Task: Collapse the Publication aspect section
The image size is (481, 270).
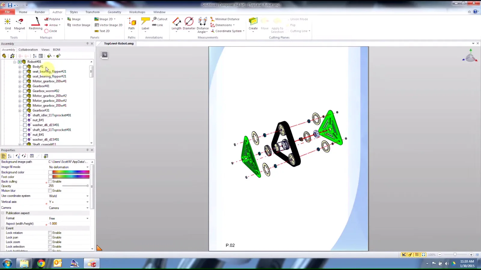Action: click(3, 213)
